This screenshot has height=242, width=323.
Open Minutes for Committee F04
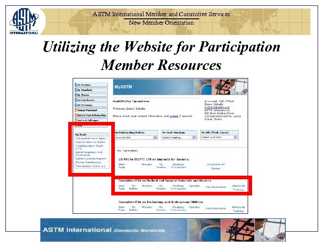147,186
